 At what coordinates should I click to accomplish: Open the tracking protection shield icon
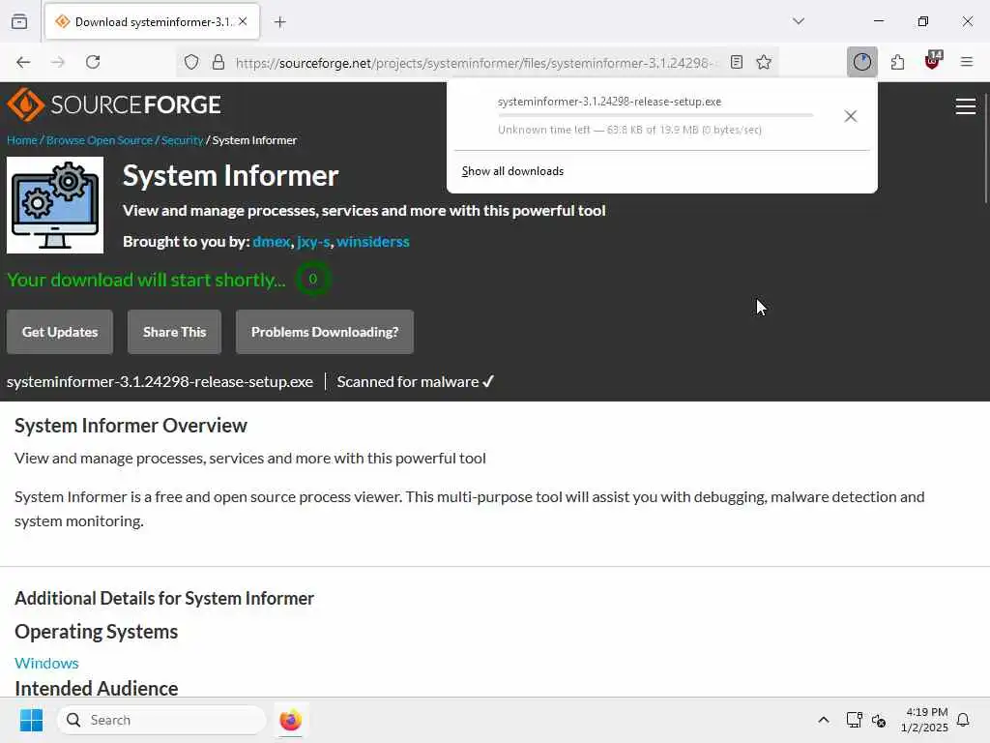pos(191,62)
